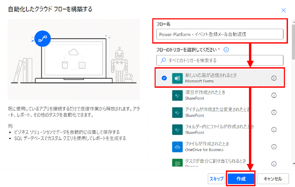Click the trigger list scrollbar
The height and width of the screenshot is (187, 295).
pyautogui.click(x=293, y=42)
